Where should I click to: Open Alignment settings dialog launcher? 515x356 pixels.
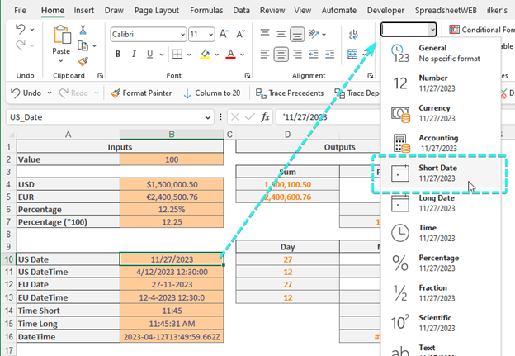click(x=370, y=76)
